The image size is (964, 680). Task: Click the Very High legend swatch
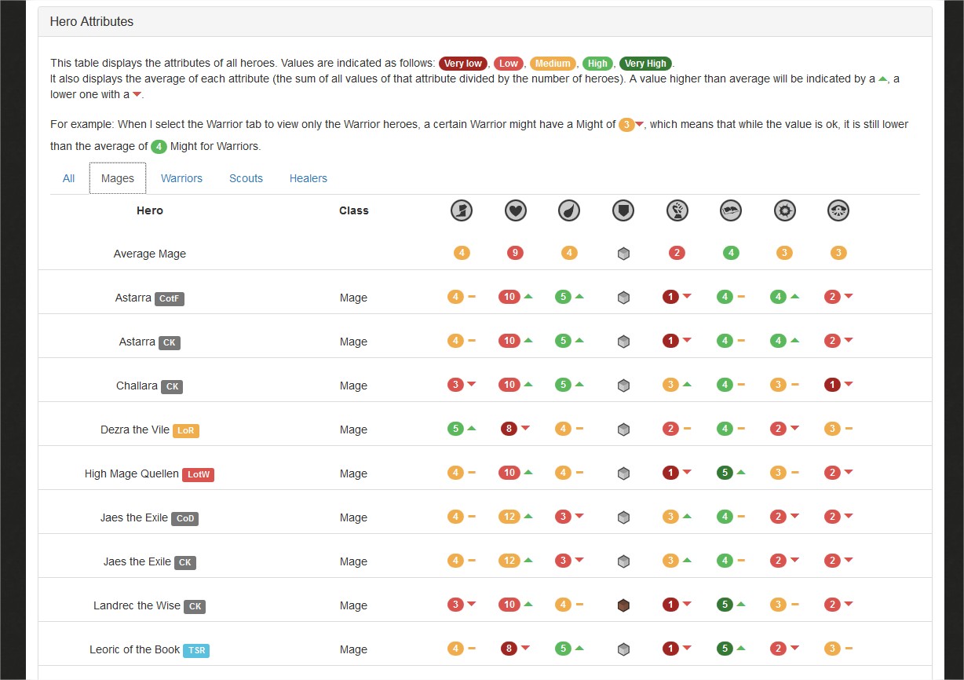(645, 64)
